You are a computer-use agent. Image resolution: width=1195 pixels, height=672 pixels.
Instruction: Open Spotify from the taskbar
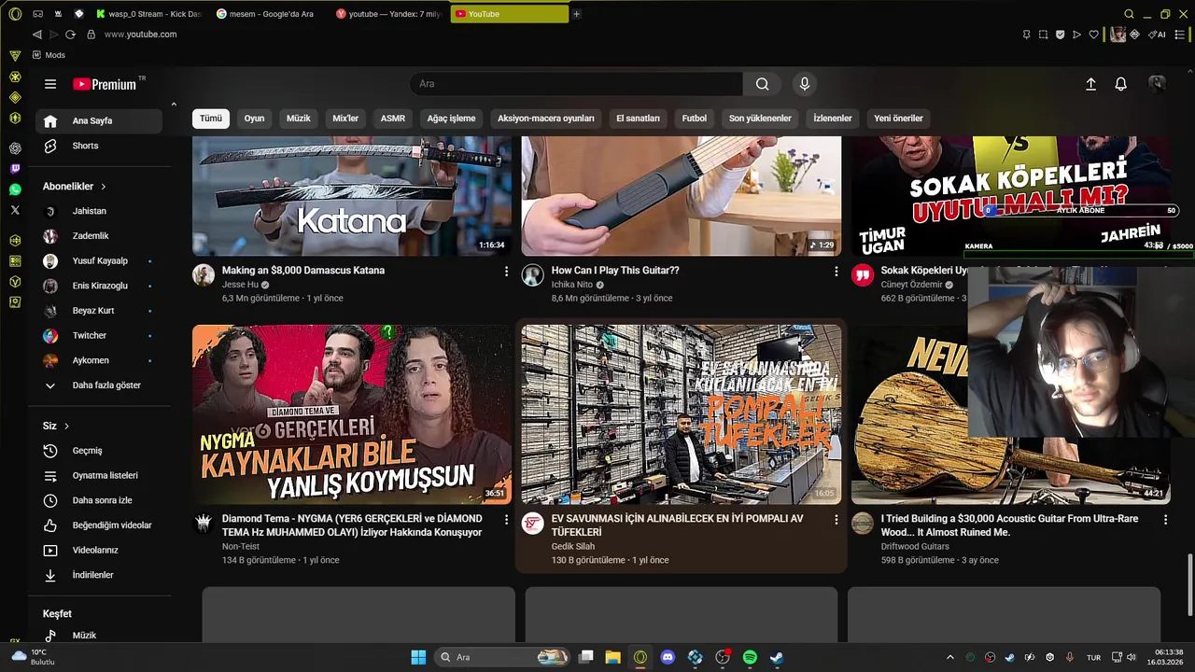[x=750, y=657]
